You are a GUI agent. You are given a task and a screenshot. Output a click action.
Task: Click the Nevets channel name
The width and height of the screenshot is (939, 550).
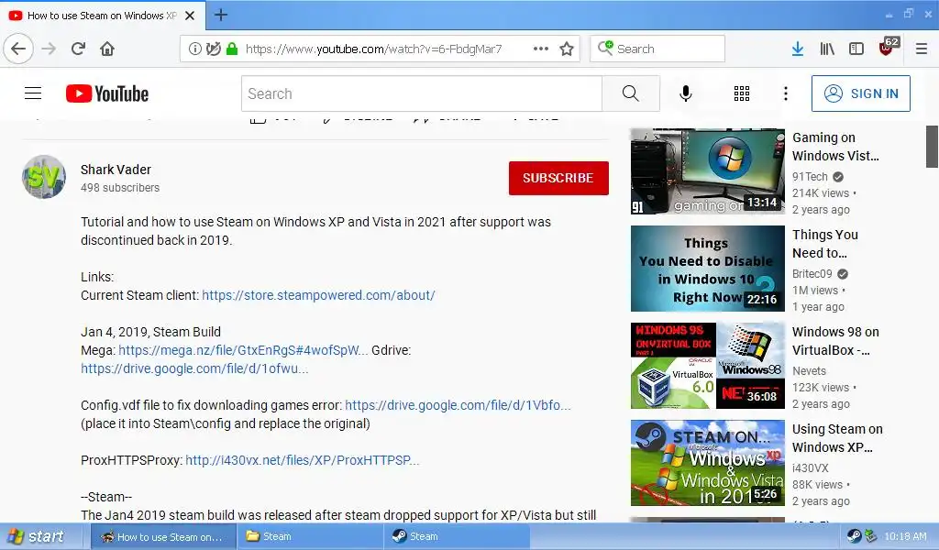coord(809,371)
